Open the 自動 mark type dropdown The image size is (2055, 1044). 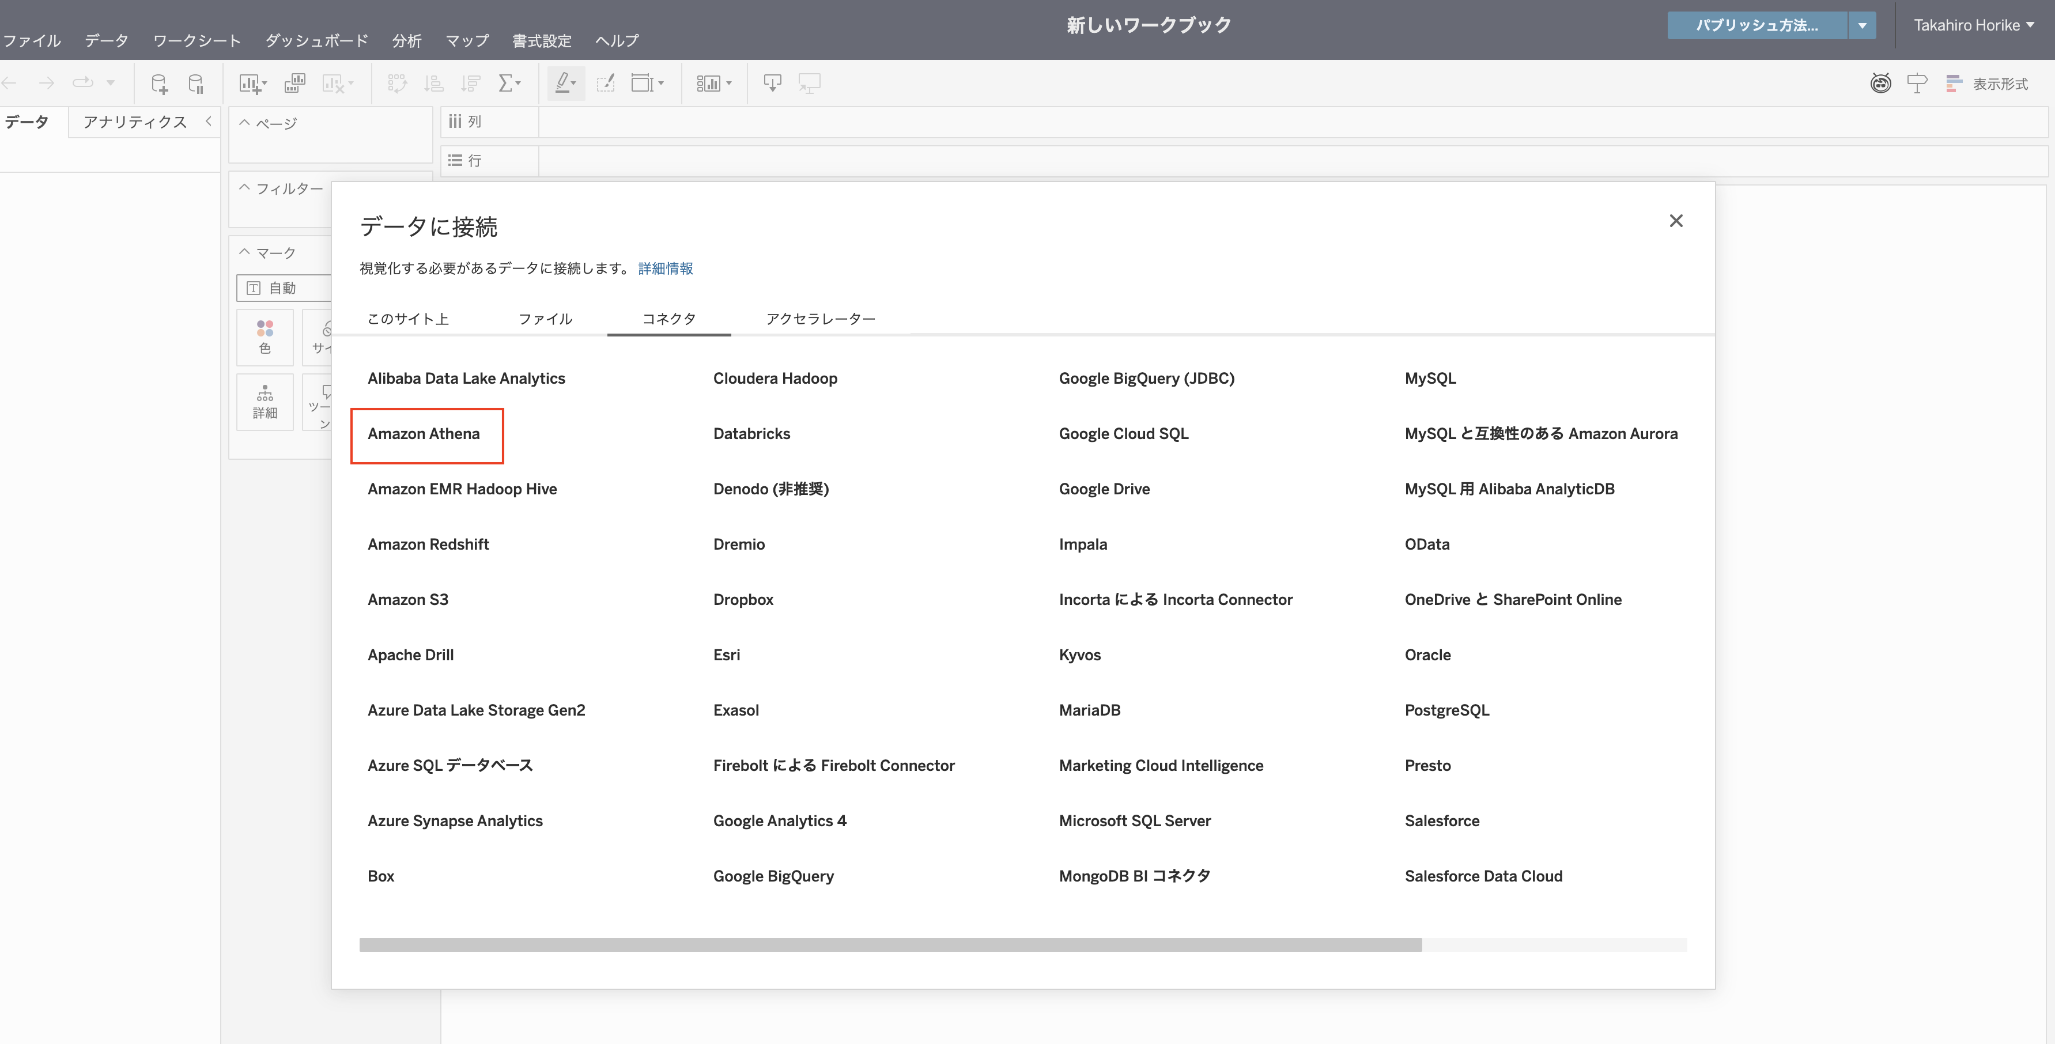tap(284, 288)
